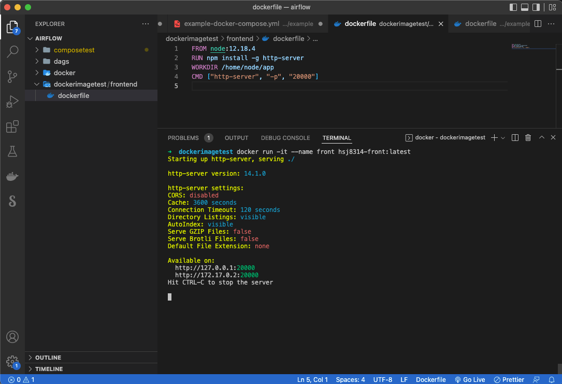This screenshot has height=384, width=562.
Task: Open the Docker whale view
Action: [x=12, y=176]
